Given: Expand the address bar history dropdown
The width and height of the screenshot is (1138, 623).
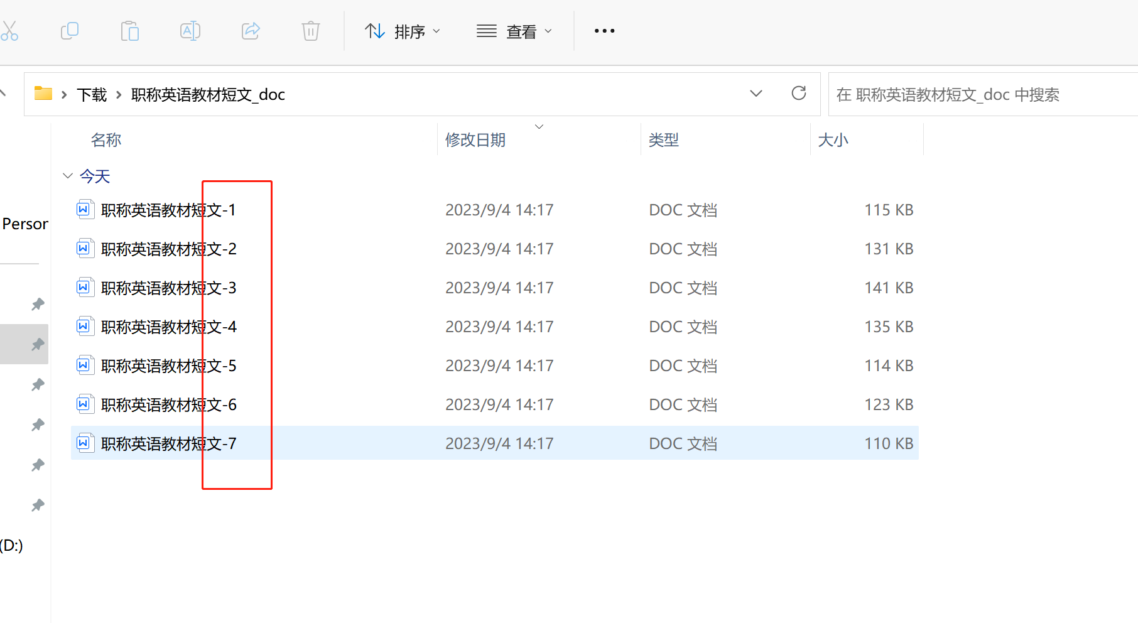Looking at the screenshot, I should coord(756,93).
